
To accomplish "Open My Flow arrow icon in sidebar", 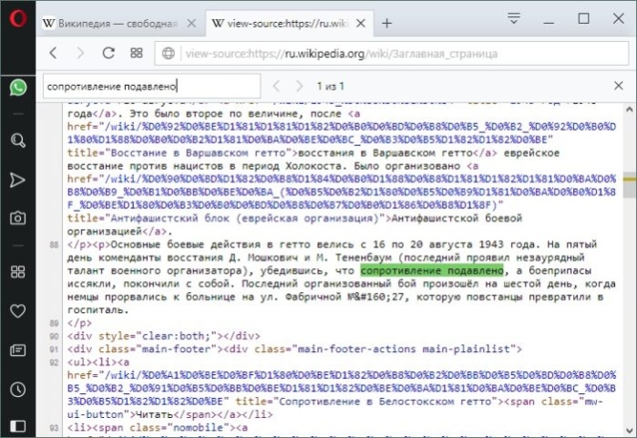I will [x=18, y=180].
